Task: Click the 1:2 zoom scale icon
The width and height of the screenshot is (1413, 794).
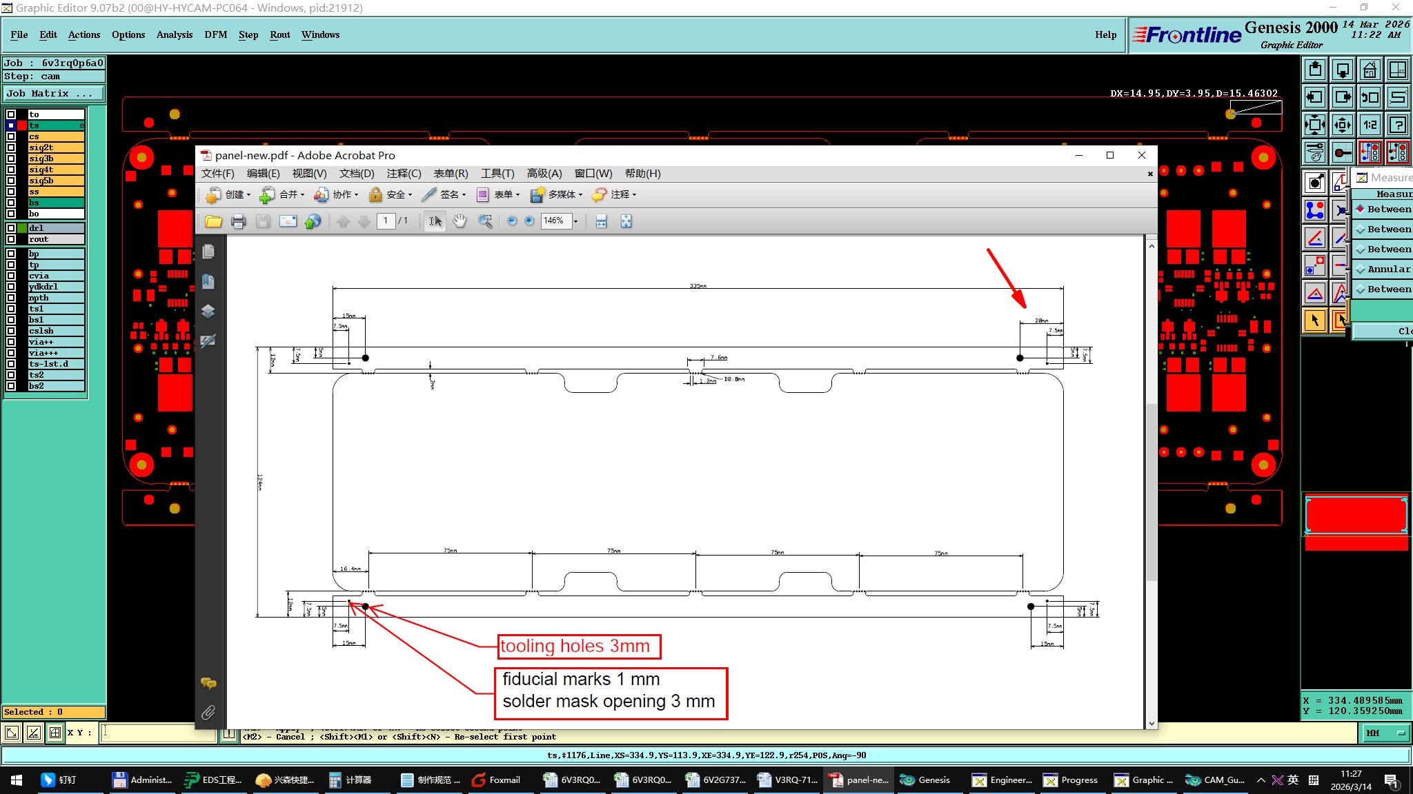Action: click(1370, 125)
